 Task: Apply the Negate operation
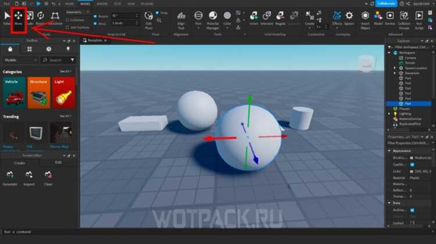pos(280,16)
